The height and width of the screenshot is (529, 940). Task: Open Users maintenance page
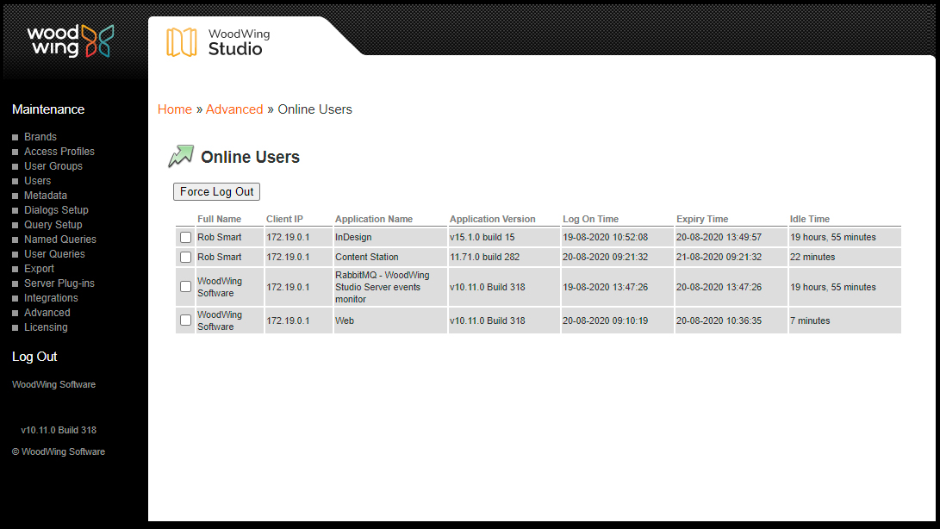click(37, 181)
